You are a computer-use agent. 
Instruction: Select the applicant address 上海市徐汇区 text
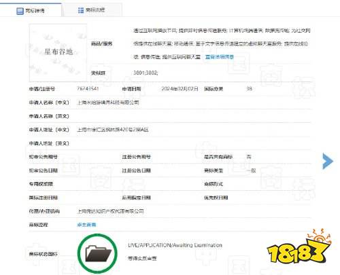pos(113,130)
